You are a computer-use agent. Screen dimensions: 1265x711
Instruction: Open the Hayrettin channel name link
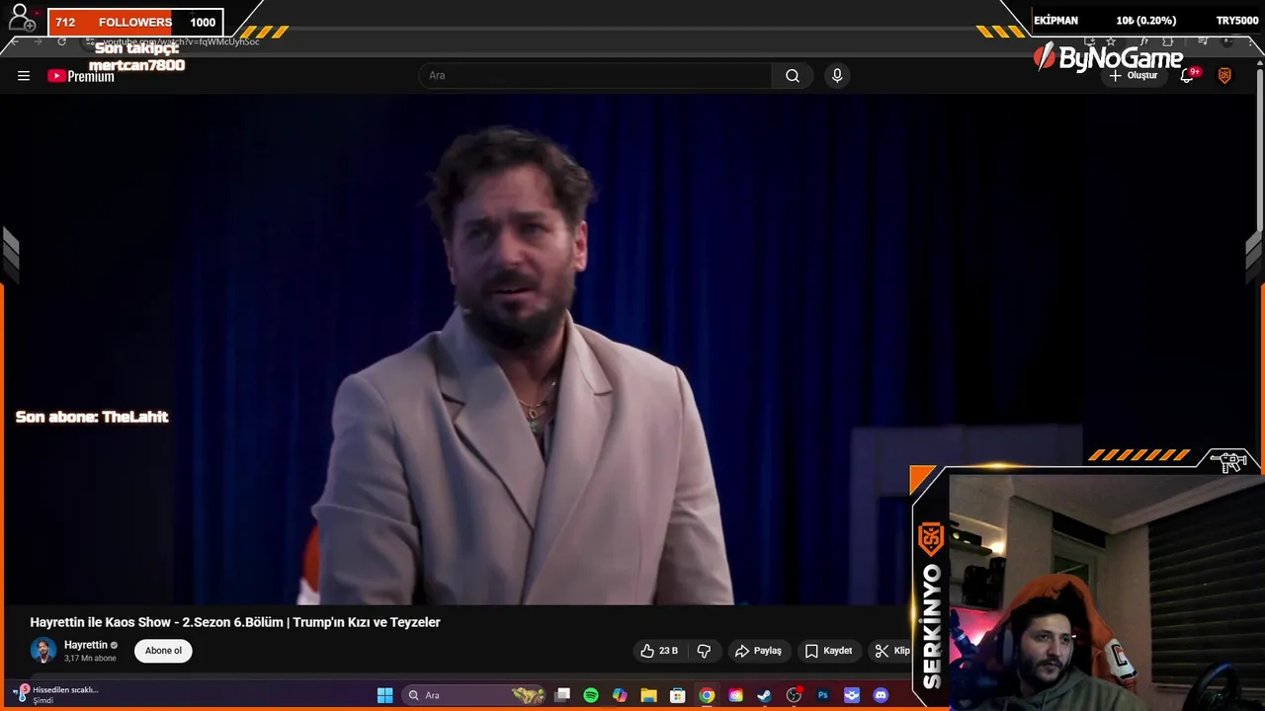pyautogui.click(x=86, y=645)
